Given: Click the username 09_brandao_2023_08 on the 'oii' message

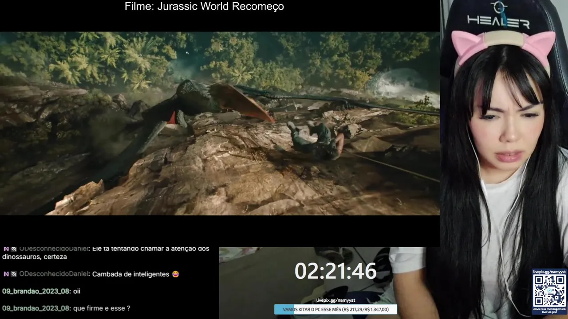Looking at the screenshot, I should [x=36, y=291].
